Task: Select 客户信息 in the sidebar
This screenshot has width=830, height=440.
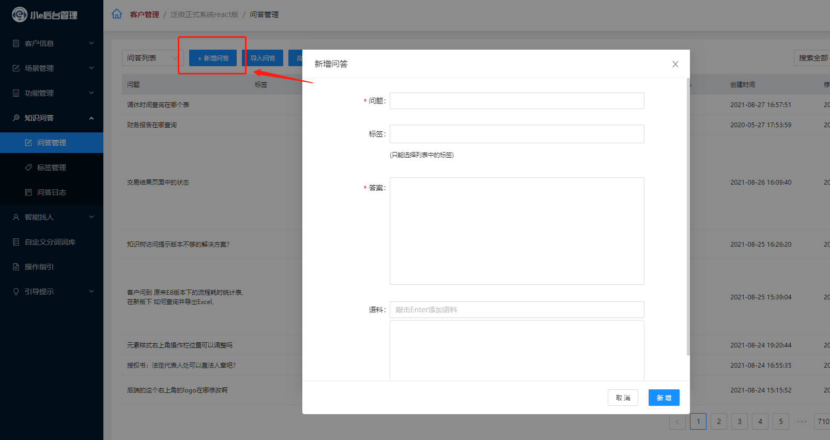Action: point(52,43)
